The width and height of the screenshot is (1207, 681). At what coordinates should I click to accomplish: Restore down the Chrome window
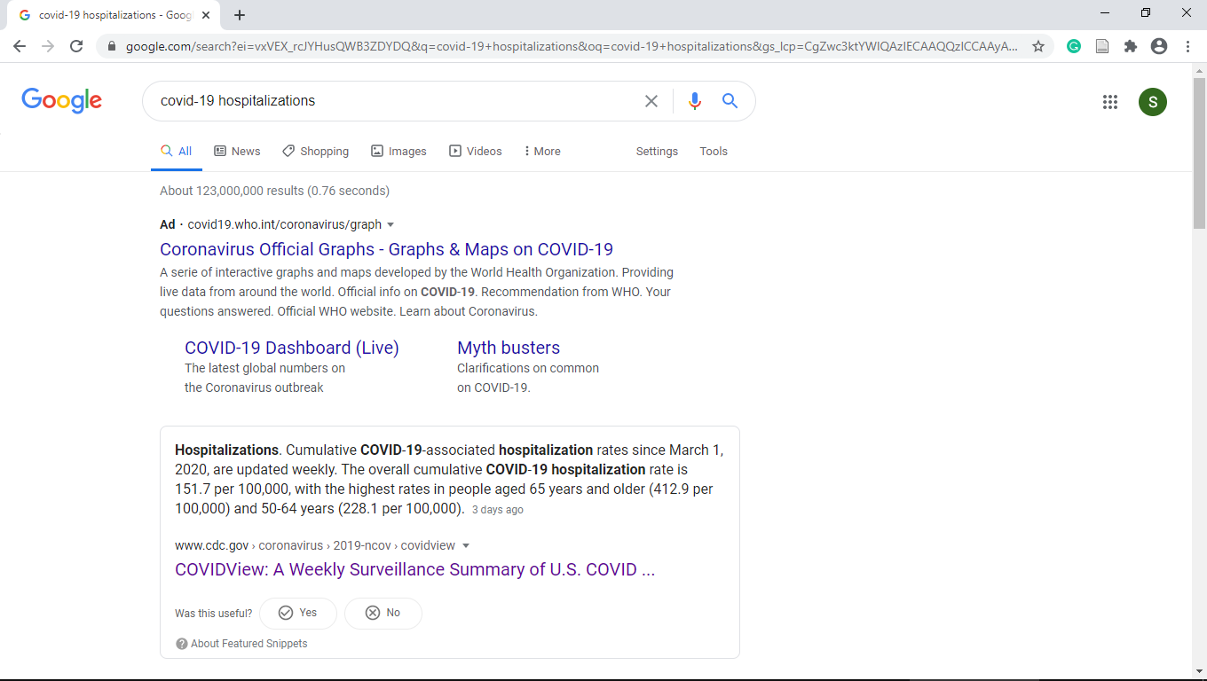(x=1146, y=13)
